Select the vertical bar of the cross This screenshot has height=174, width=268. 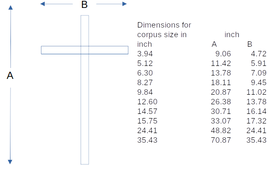tap(84, 108)
